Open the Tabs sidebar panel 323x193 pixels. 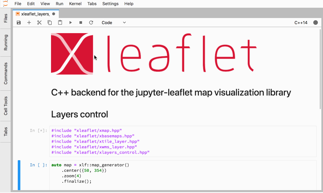[5, 132]
